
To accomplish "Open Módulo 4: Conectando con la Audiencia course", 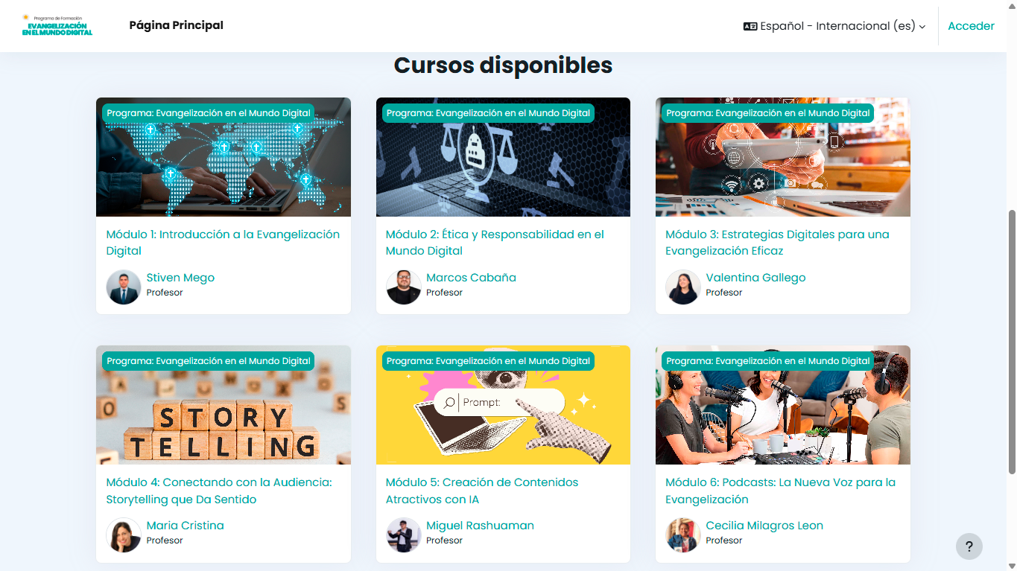I will 219,491.
